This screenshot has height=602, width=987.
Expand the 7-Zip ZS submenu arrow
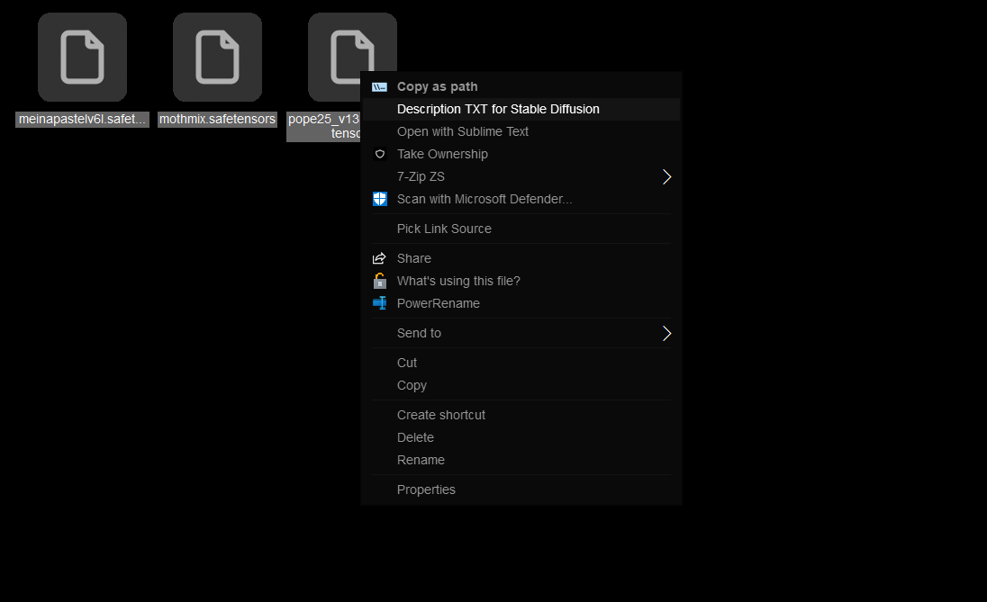(666, 176)
